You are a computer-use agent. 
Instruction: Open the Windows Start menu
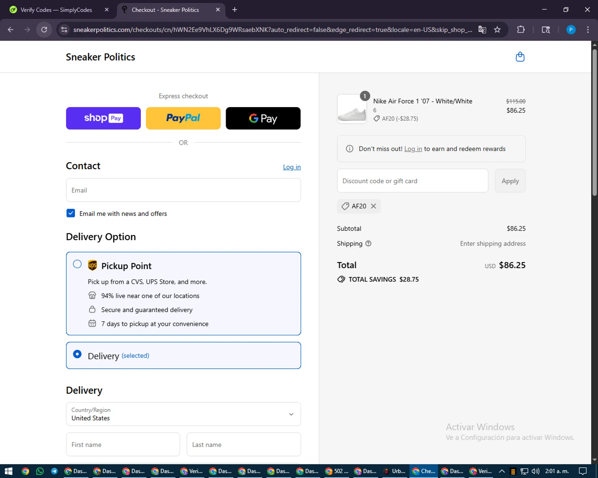(x=8, y=471)
